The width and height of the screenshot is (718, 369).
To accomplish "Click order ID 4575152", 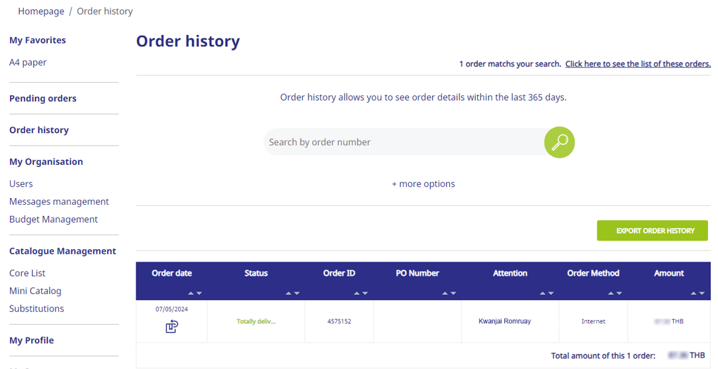I will tap(339, 321).
